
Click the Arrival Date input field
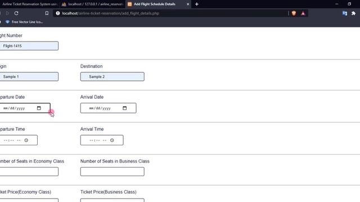(x=108, y=108)
